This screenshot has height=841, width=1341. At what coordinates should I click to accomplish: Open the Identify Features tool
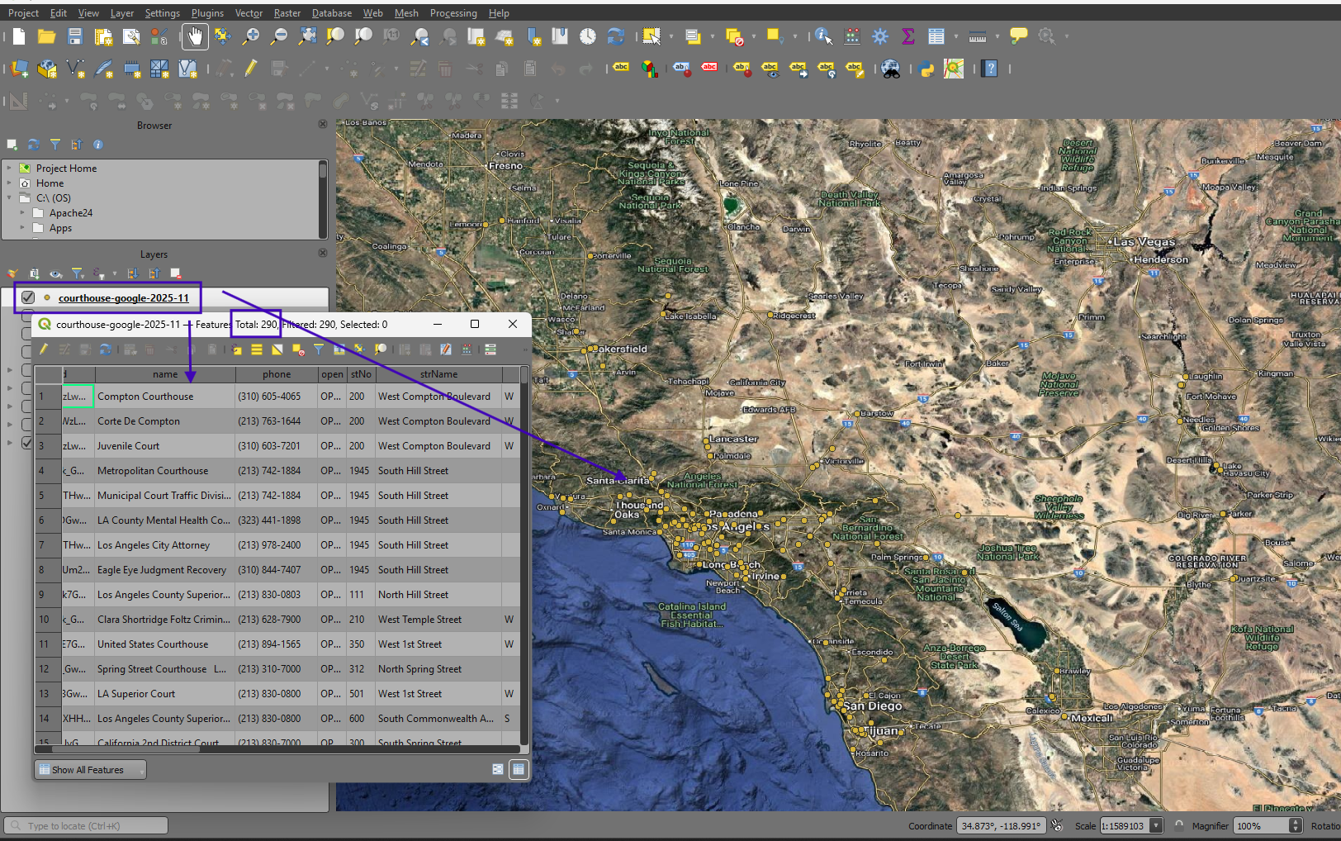pos(823,36)
